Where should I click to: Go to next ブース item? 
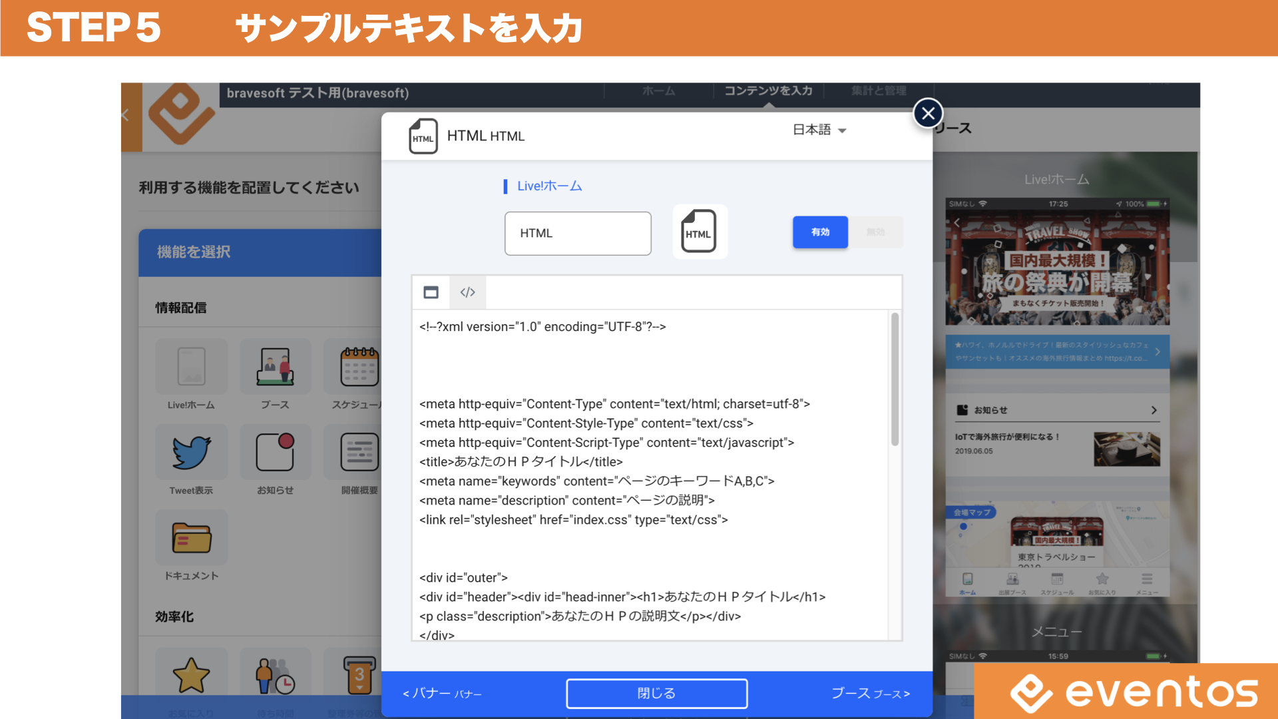pos(871,694)
